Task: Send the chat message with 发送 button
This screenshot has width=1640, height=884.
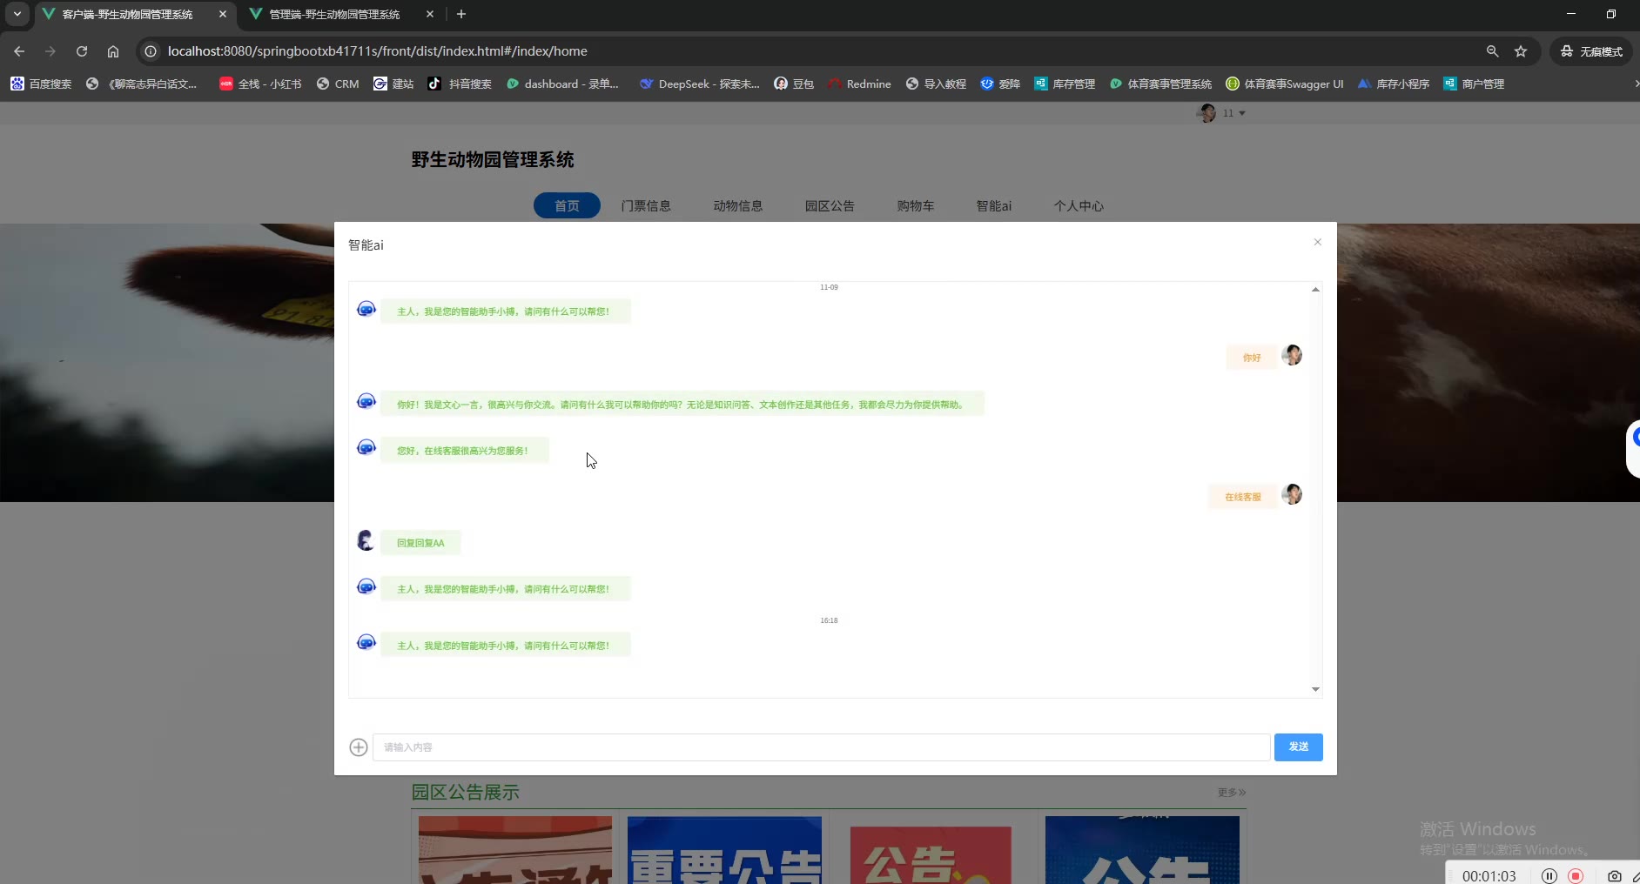Action: click(x=1299, y=747)
